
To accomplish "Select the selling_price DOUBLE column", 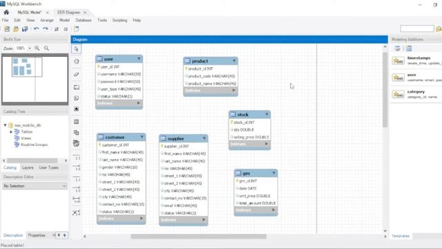I will click(x=249, y=137).
